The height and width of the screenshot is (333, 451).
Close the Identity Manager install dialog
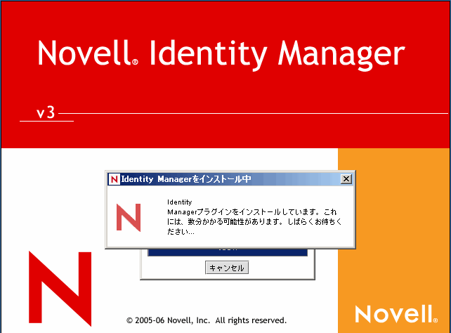[346, 179]
